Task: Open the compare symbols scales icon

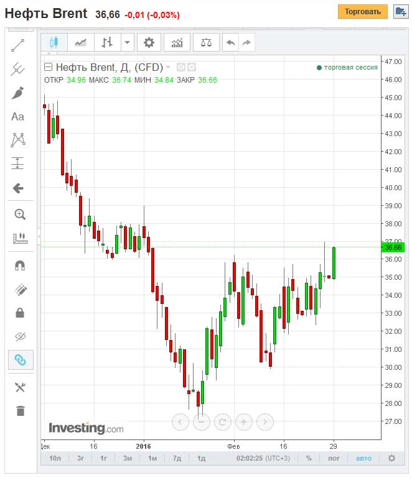Action: [206, 42]
